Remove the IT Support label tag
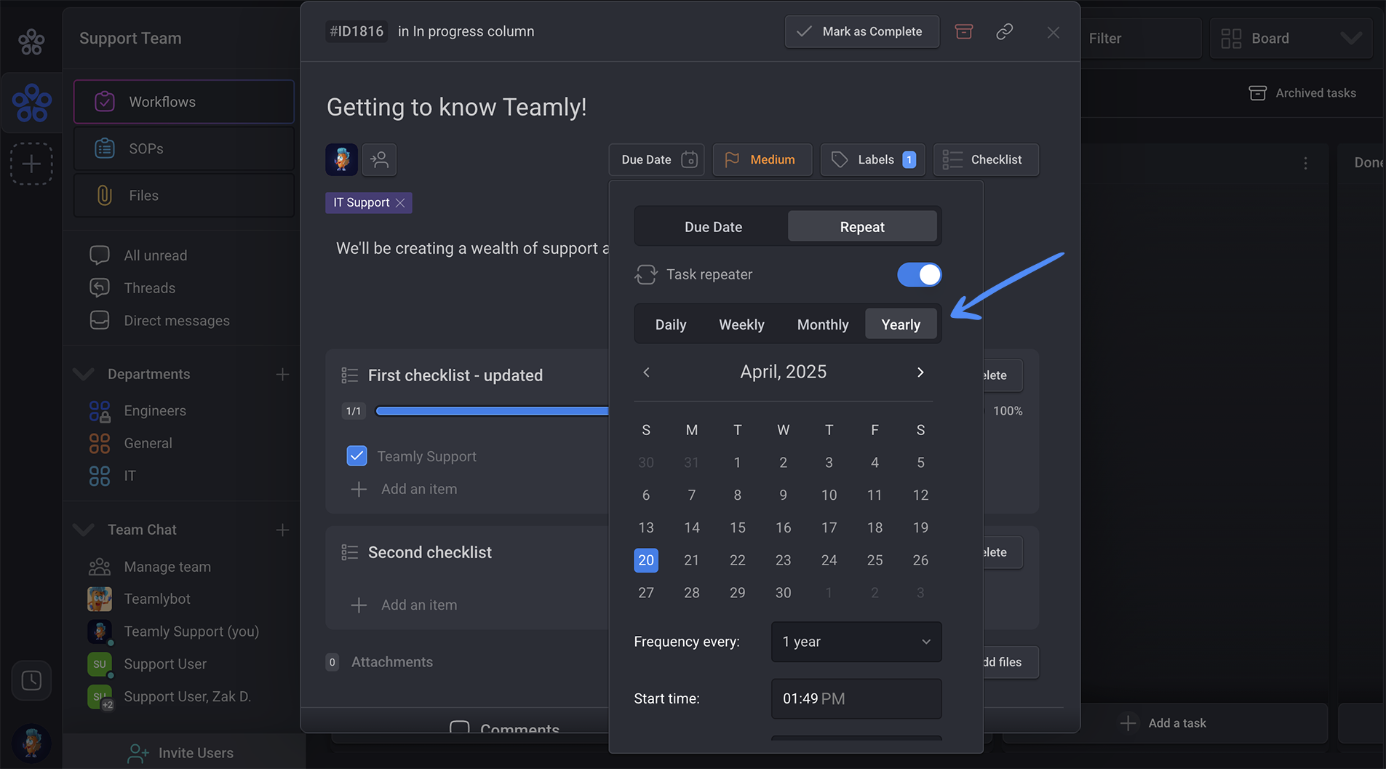Screen dimensions: 1386x769 (x=400, y=203)
